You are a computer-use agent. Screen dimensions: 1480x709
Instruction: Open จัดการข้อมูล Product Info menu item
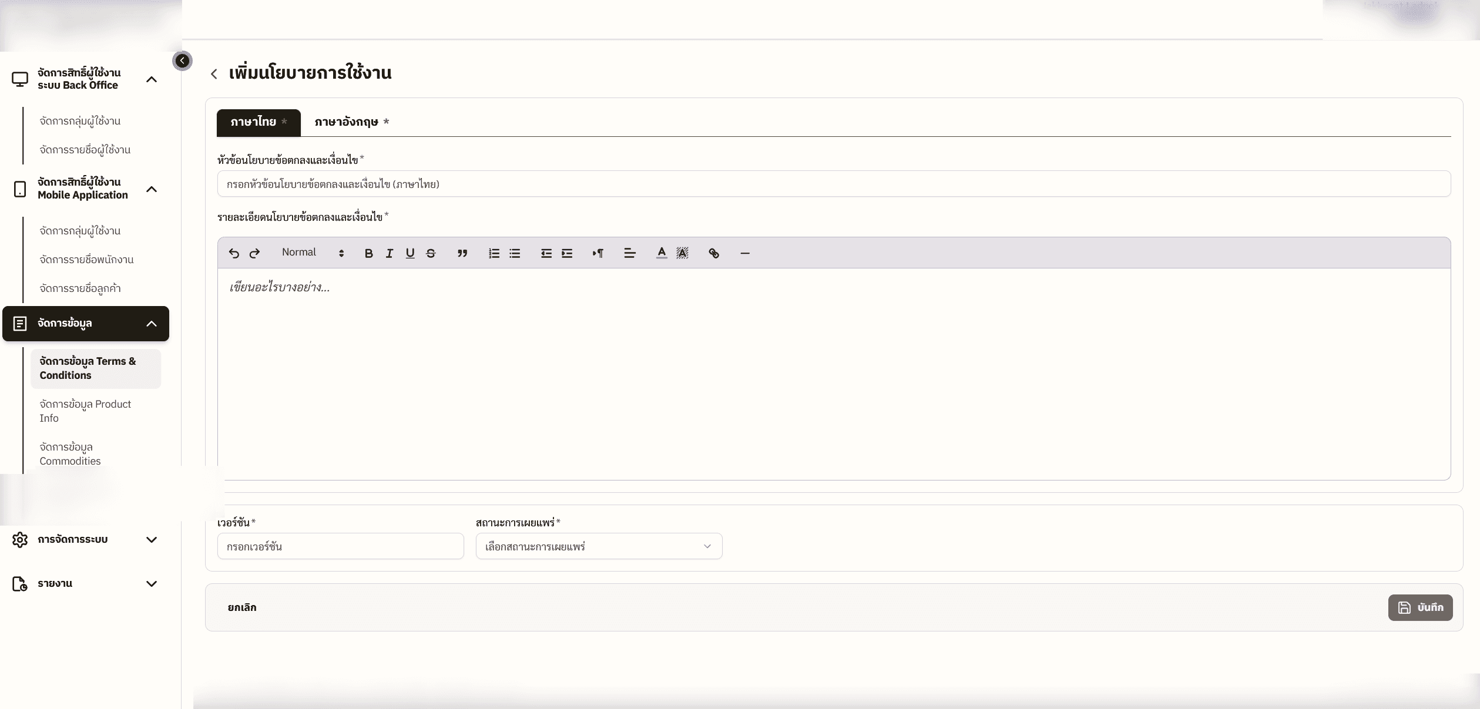coord(85,411)
